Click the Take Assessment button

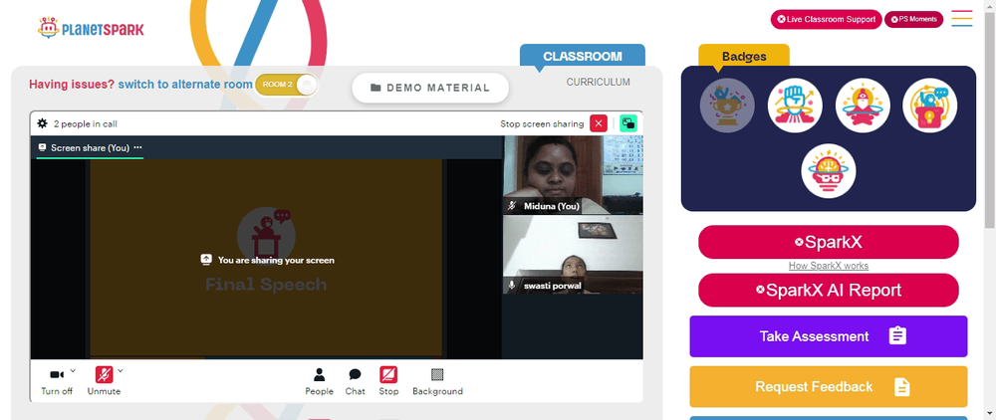829,336
